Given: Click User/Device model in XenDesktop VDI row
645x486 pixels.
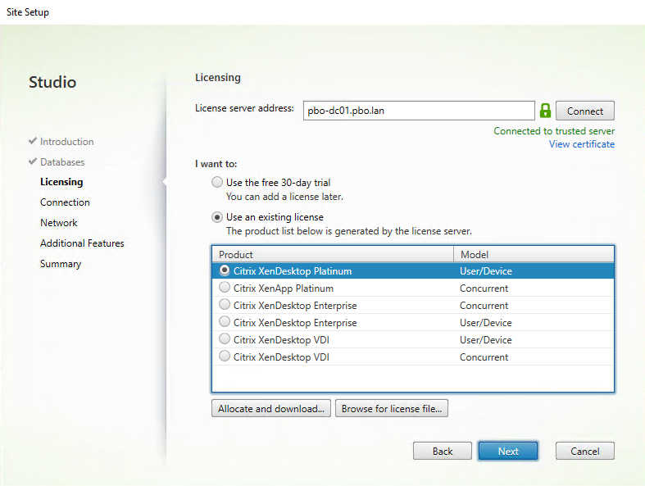Looking at the screenshot, I should click(x=486, y=339).
